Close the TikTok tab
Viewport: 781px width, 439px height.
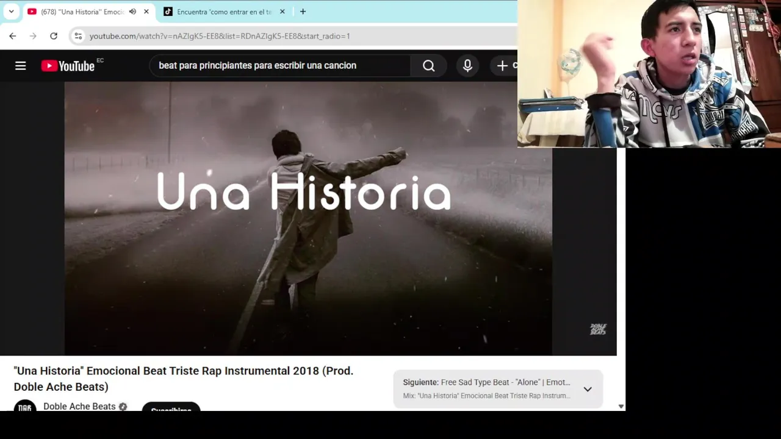point(282,12)
